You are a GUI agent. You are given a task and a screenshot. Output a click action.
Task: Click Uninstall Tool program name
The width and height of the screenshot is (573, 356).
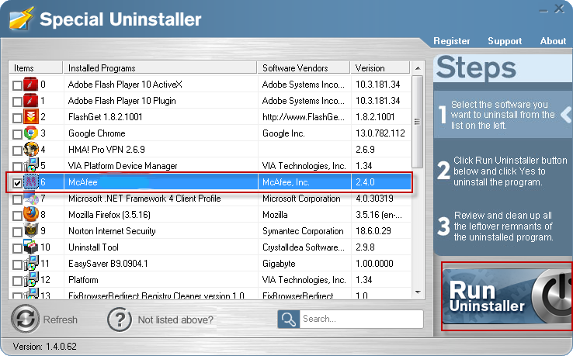pos(93,247)
